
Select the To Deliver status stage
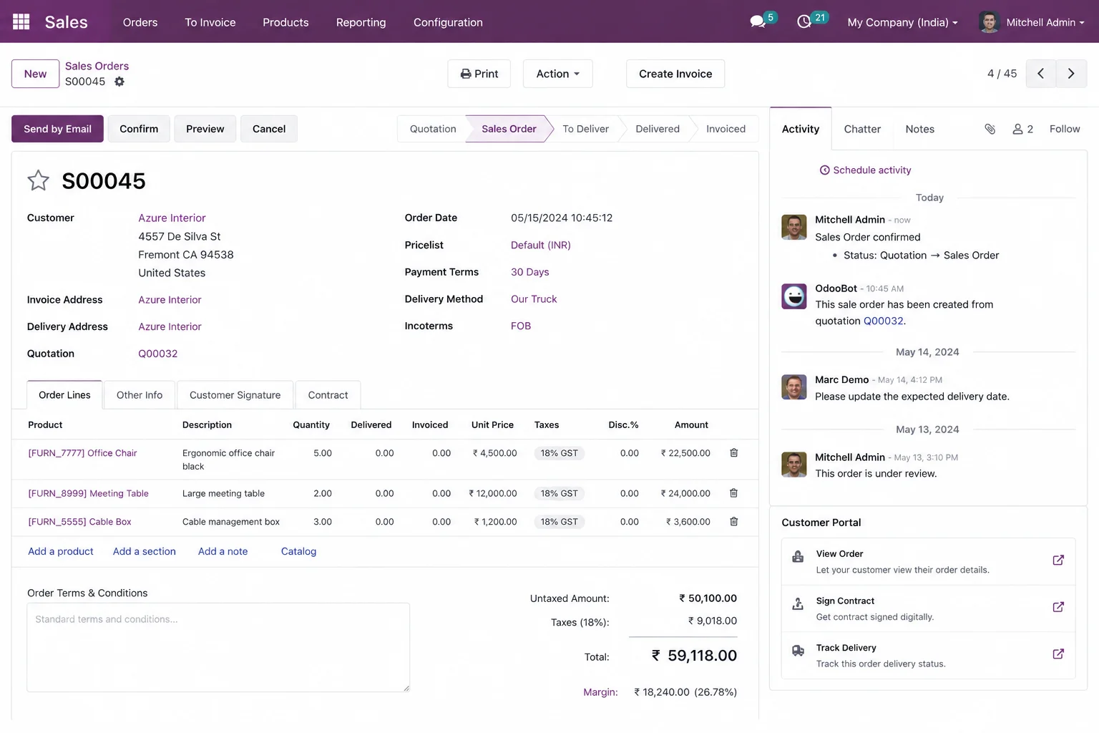(x=585, y=129)
